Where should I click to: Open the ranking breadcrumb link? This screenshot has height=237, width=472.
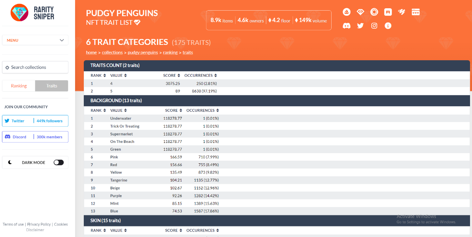coord(170,52)
